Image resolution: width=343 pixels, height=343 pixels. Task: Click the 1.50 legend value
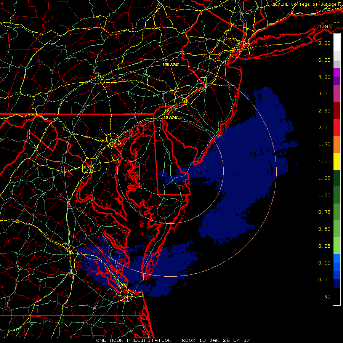coord(324,162)
